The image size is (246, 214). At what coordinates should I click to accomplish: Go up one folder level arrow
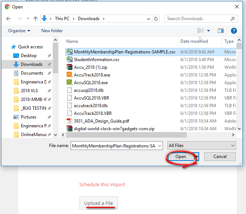(x=36, y=19)
